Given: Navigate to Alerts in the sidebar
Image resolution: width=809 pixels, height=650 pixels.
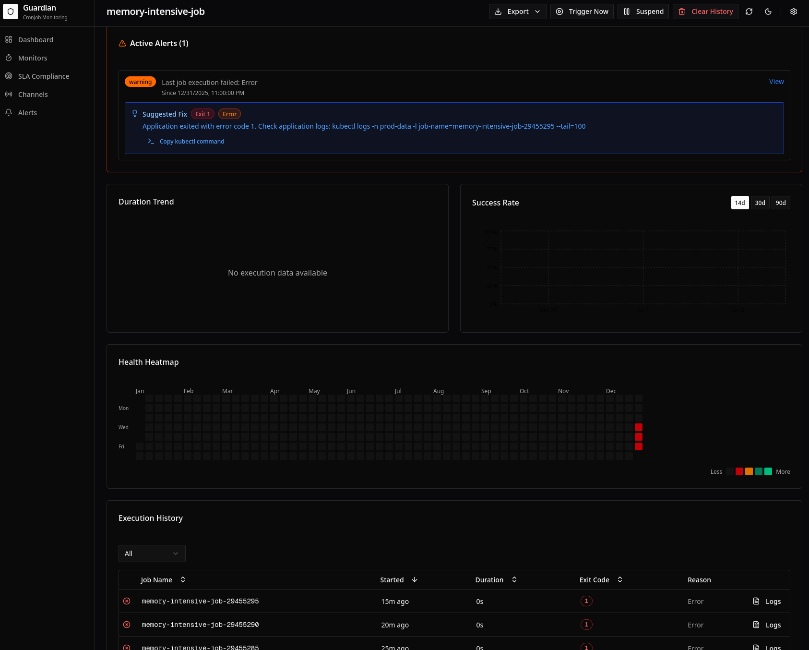Looking at the screenshot, I should [x=27, y=112].
